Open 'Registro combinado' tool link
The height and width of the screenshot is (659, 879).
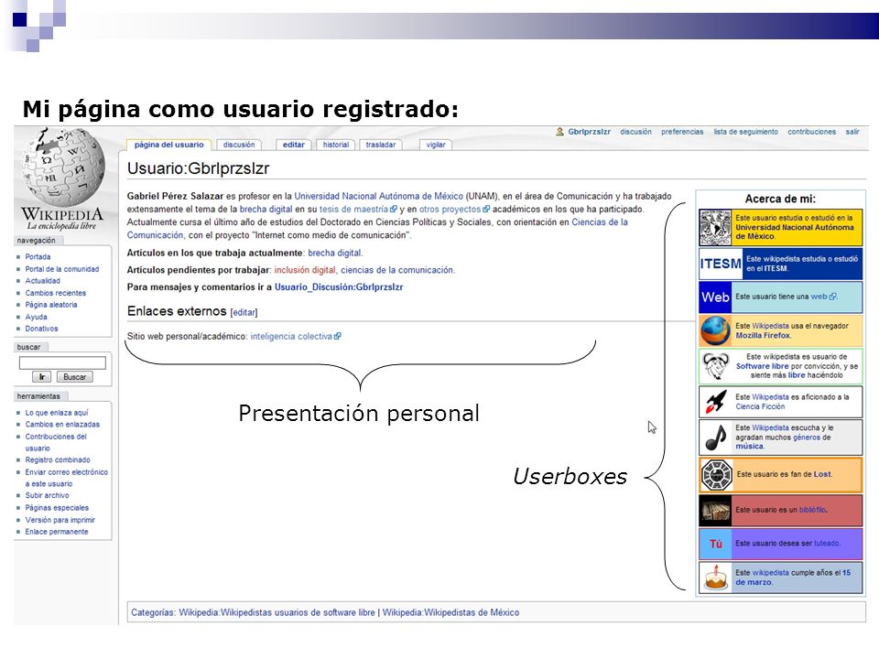(57, 460)
